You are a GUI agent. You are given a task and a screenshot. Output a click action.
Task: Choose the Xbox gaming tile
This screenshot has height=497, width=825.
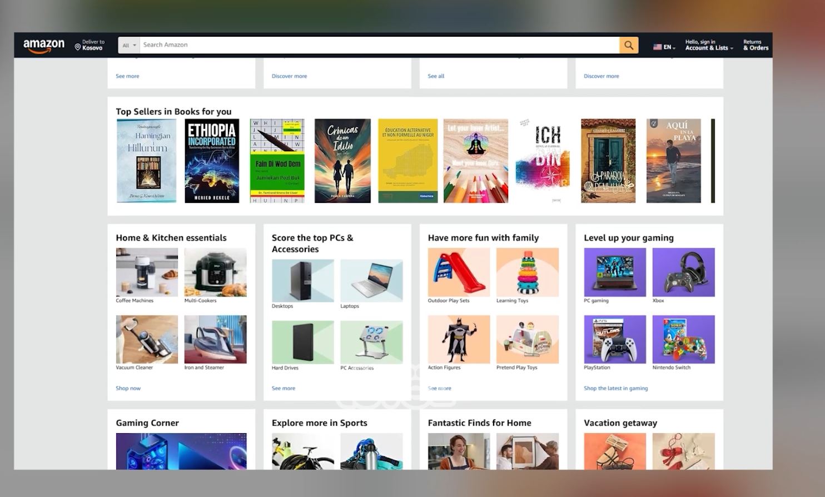click(x=683, y=272)
